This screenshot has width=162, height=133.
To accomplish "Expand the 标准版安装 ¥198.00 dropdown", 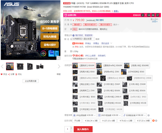I will coord(134,115).
